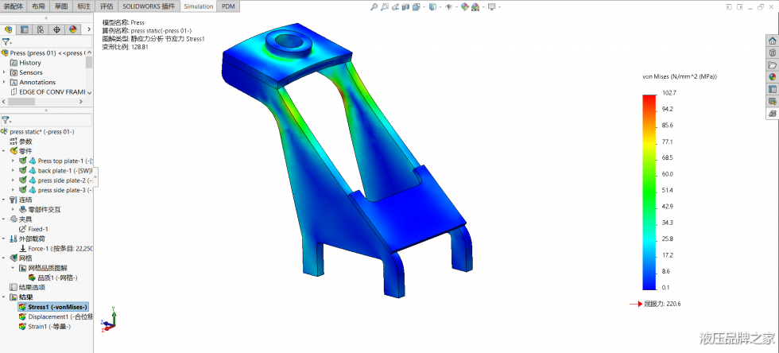Select the 评估 tab

coord(106,6)
